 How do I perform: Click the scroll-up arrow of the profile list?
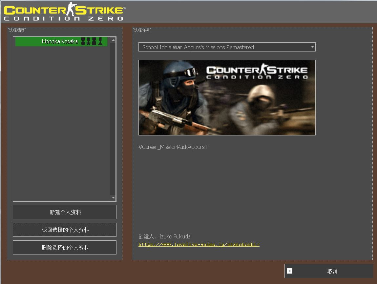[x=113, y=40]
